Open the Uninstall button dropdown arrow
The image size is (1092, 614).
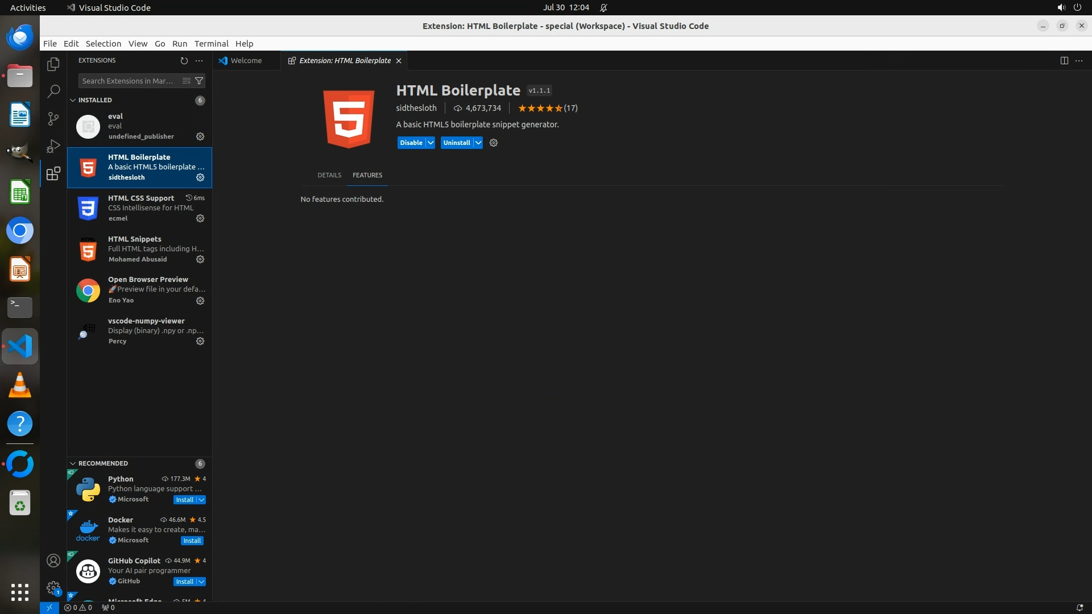(478, 143)
